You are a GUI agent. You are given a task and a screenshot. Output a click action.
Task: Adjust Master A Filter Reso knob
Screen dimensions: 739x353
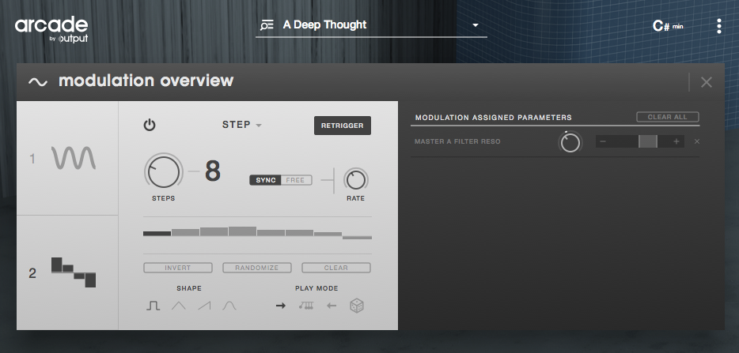(x=570, y=141)
